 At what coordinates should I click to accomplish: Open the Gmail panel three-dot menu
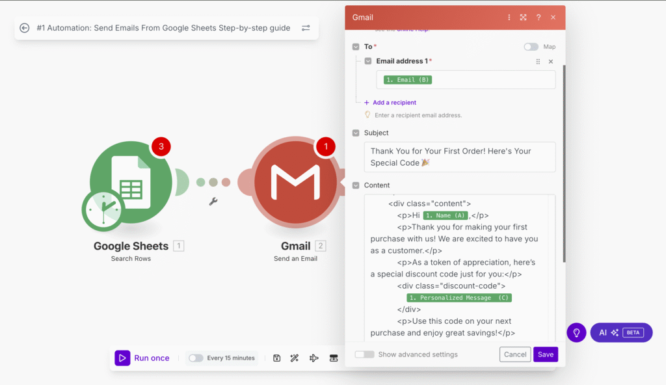click(x=509, y=18)
